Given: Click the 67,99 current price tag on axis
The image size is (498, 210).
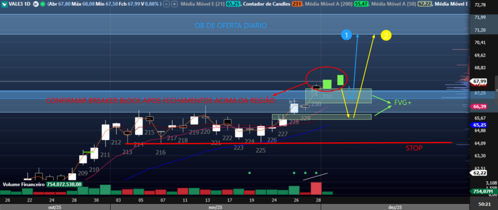Looking at the screenshot, I should 480,81.
